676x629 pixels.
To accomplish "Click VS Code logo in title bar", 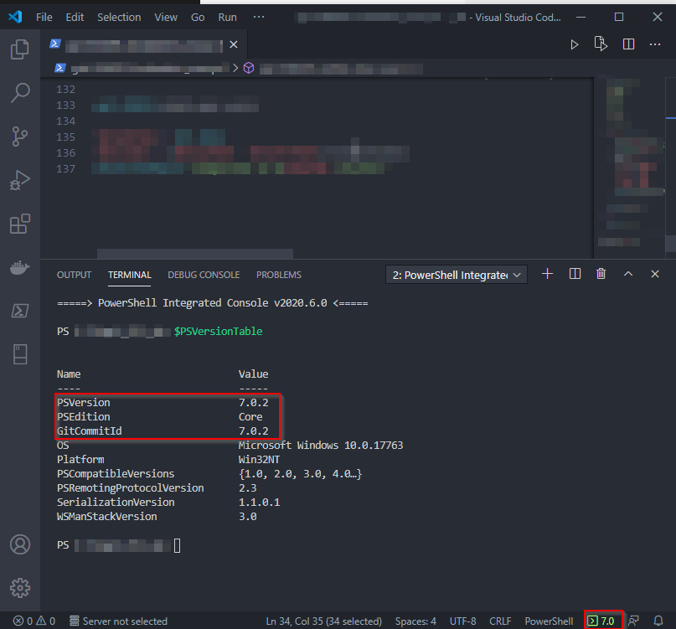I will click(15, 17).
